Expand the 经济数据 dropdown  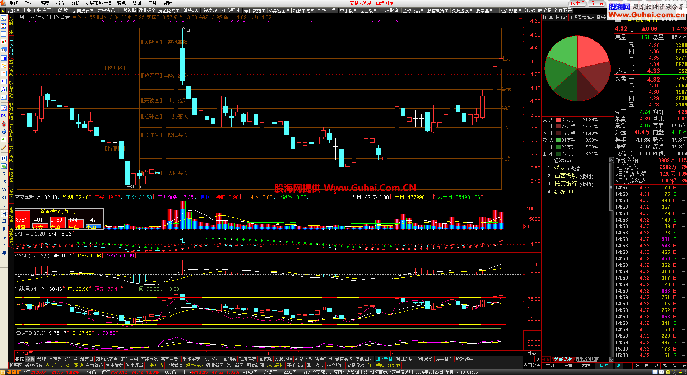[511, 11]
